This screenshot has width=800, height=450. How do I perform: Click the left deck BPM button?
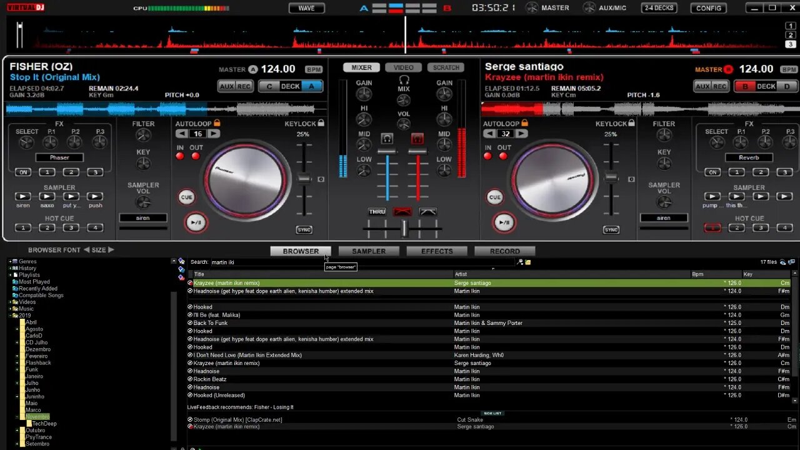click(x=314, y=69)
